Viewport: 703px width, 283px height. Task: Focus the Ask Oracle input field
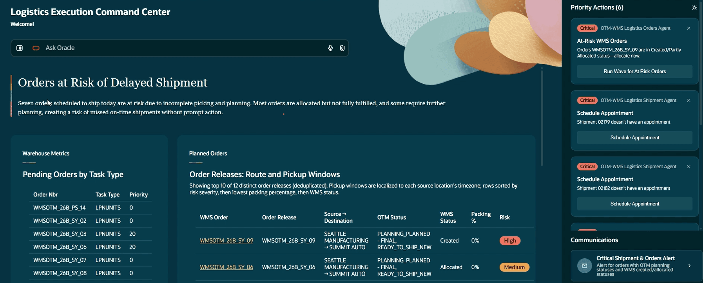[184, 48]
